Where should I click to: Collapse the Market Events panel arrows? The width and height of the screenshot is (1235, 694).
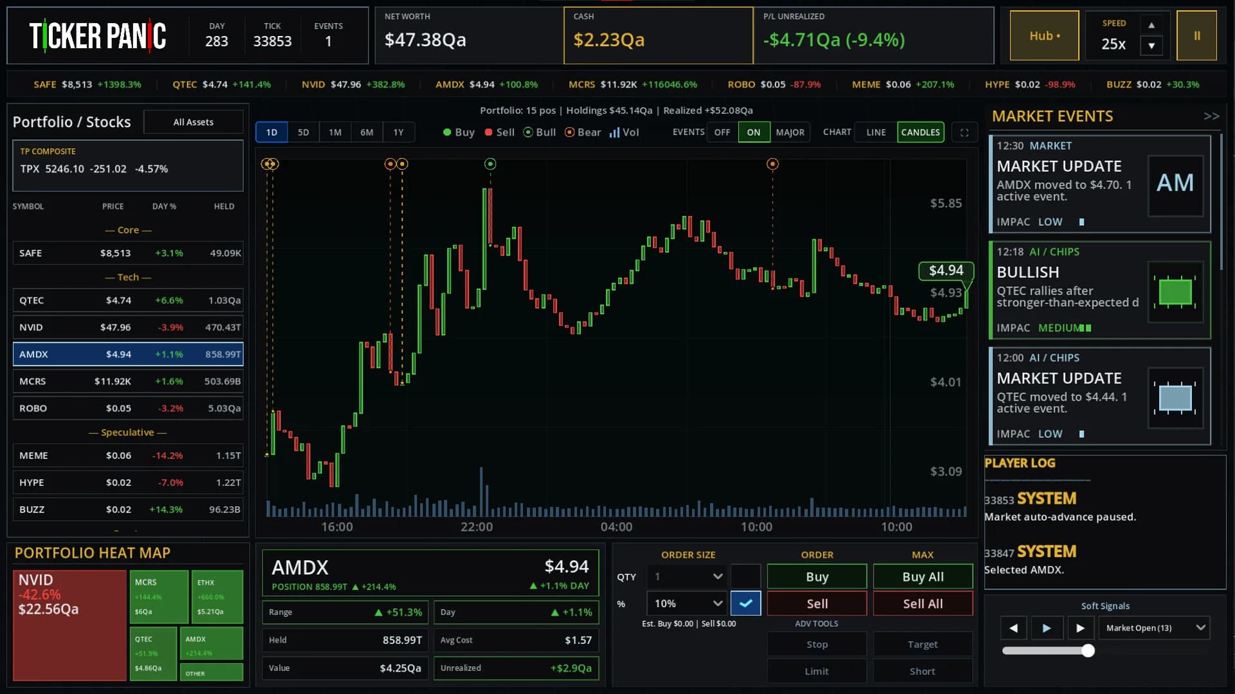tap(1211, 116)
